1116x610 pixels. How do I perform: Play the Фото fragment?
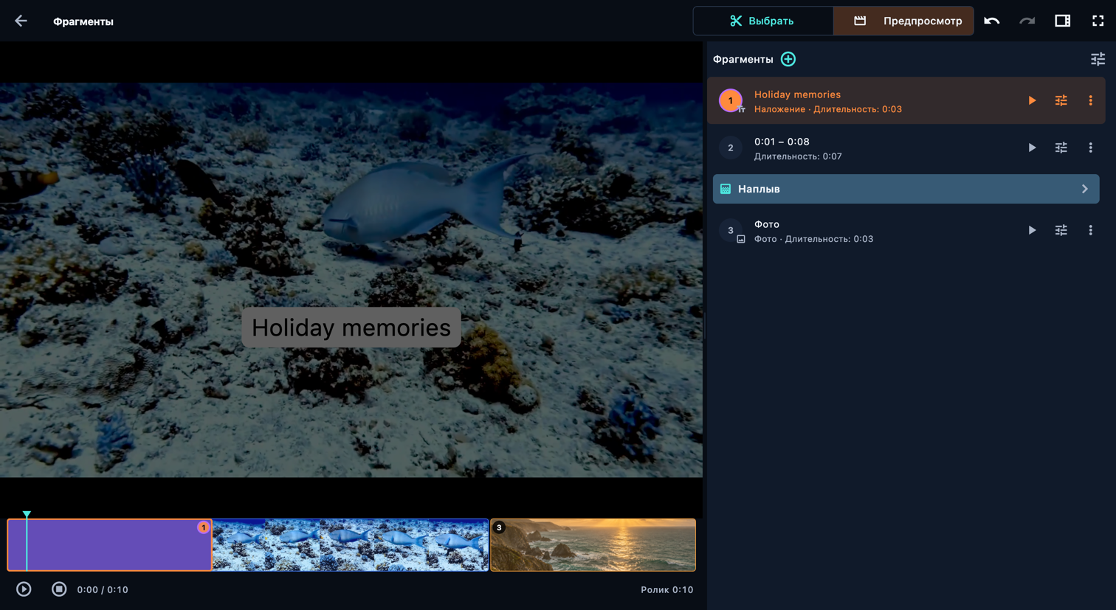click(x=1032, y=230)
